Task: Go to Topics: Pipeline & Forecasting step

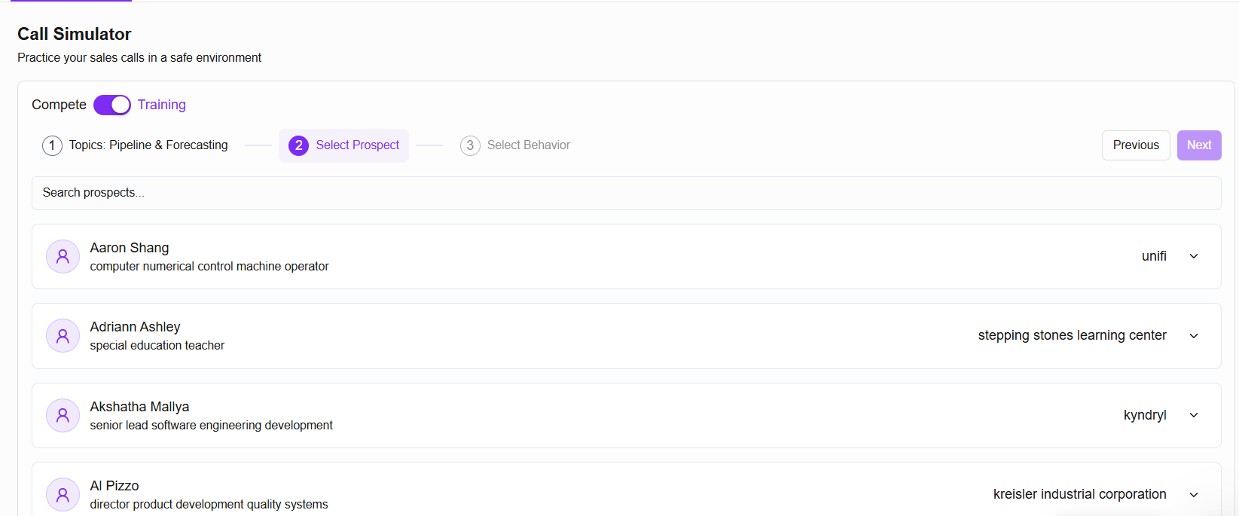Action: (x=135, y=145)
